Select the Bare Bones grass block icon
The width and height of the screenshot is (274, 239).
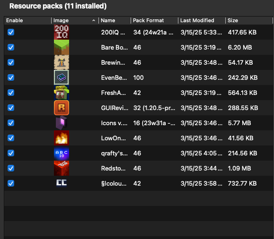point(62,47)
